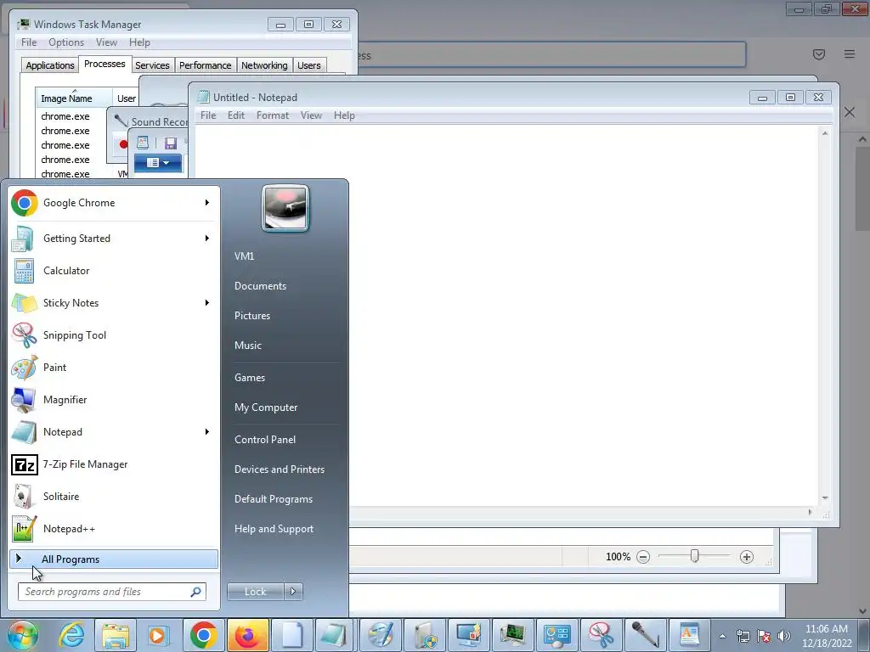Switch to Performance tab in Task Manager
This screenshot has height=652, width=870.
coord(206,65)
